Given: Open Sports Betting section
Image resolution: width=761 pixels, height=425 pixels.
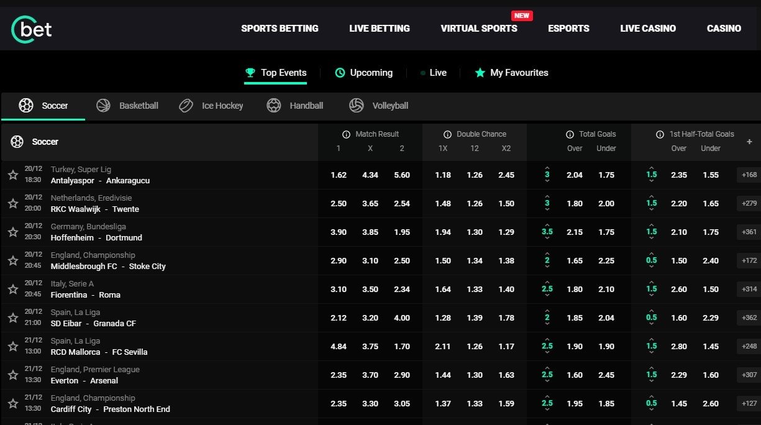Looking at the screenshot, I should point(280,29).
